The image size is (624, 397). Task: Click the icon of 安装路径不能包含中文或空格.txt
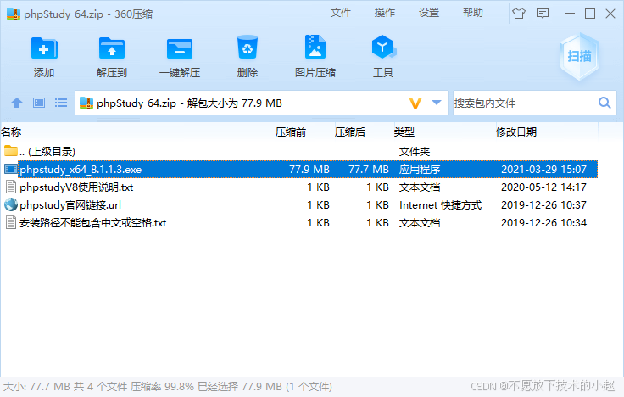[x=11, y=222]
